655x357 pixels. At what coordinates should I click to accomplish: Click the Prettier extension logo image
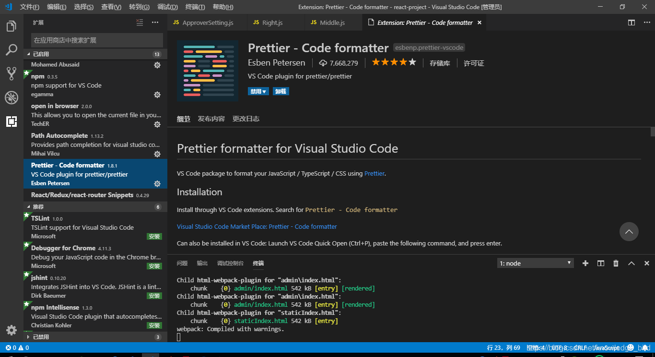[208, 71]
